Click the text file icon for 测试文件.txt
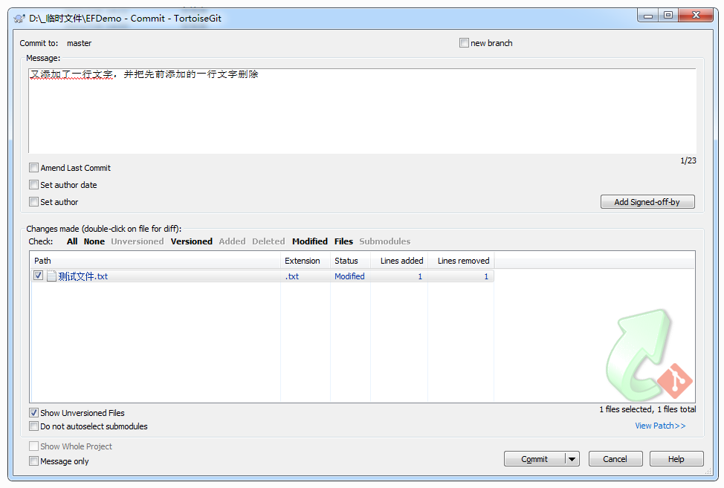 click(51, 276)
